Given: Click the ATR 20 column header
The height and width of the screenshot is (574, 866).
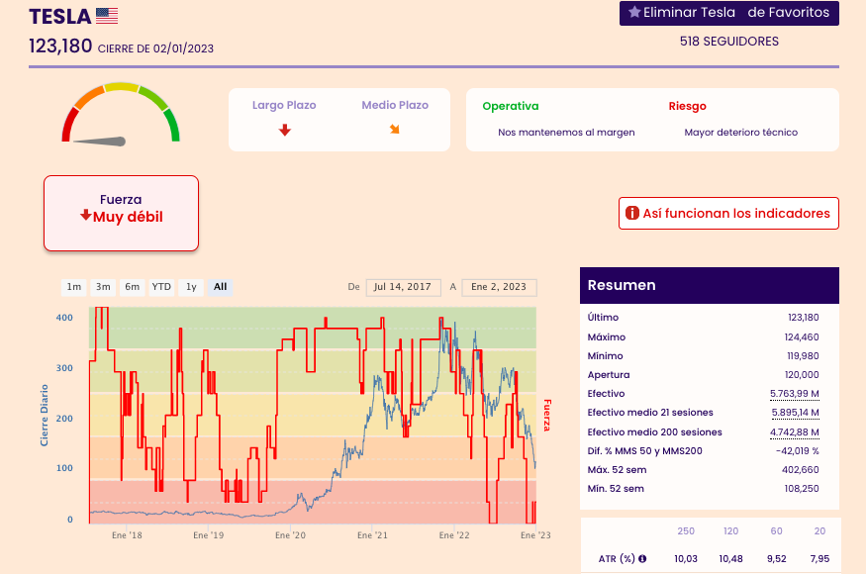Looking at the screenshot, I should click(819, 531).
